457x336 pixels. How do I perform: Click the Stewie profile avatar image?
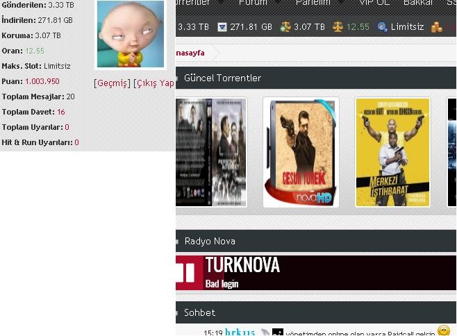coord(131,34)
